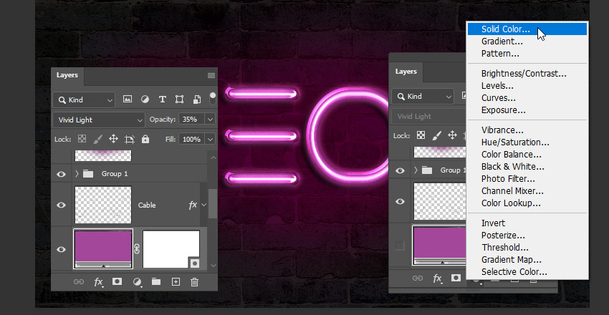Image resolution: width=609 pixels, height=315 pixels.
Task: Filter by smart objects icon in left panel
Action: click(197, 100)
